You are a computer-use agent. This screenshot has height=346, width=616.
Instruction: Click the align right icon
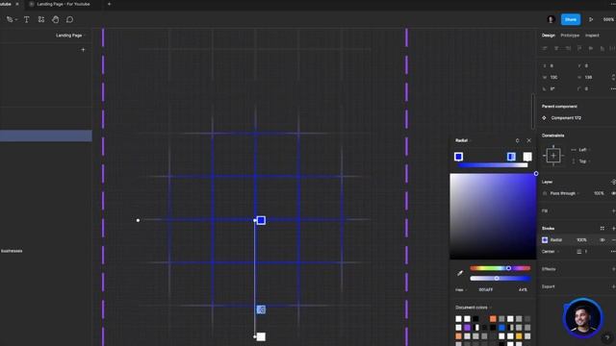click(x=568, y=48)
